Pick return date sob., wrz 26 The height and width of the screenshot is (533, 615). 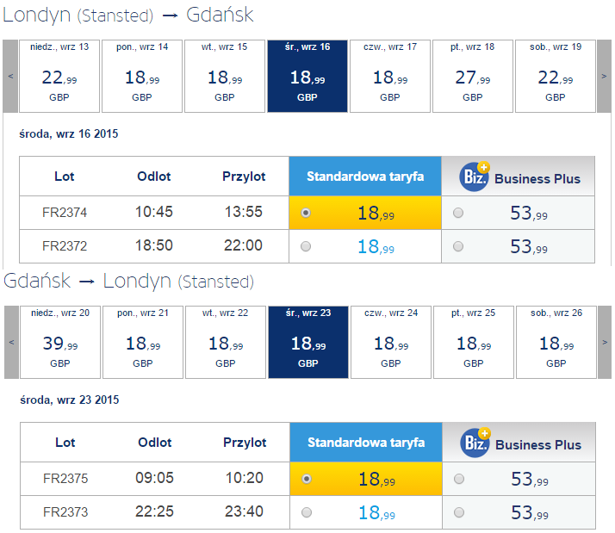coord(556,342)
